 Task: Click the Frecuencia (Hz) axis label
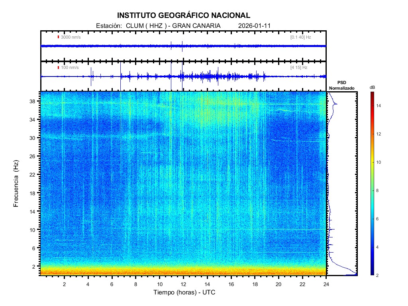pyautogui.click(x=16, y=184)
